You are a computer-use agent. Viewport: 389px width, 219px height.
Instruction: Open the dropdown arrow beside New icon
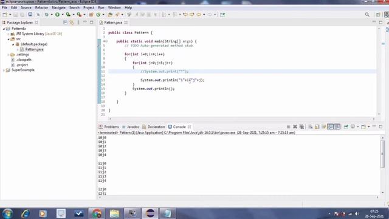[x=10, y=15]
